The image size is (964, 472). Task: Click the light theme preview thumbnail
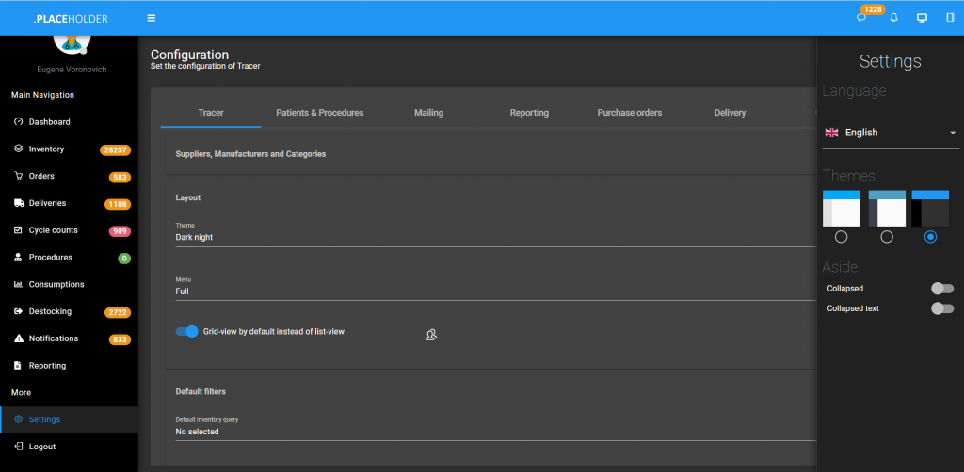pos(841,208)
